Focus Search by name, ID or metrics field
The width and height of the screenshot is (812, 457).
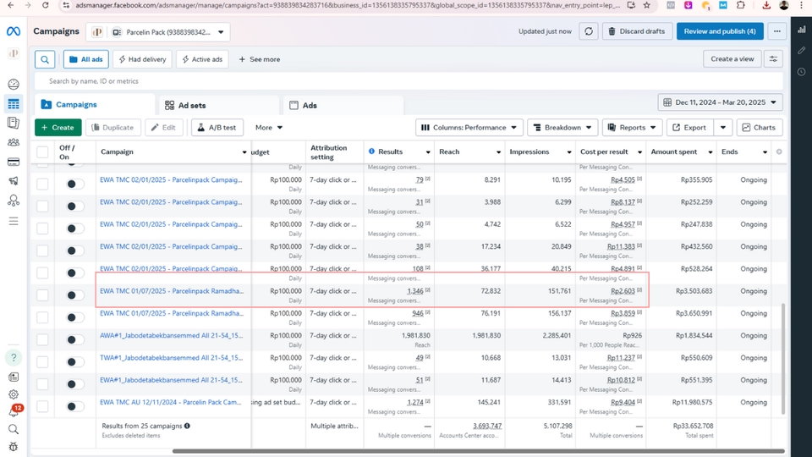click(409, 81)
